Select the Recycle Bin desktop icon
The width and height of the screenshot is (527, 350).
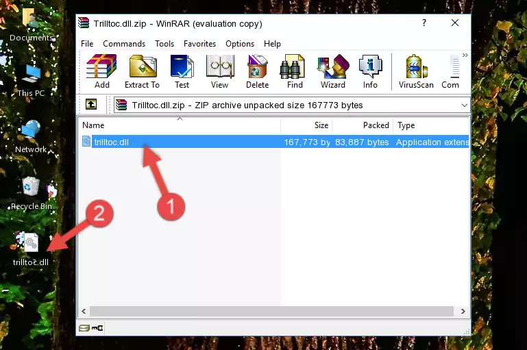pos(32,193)
